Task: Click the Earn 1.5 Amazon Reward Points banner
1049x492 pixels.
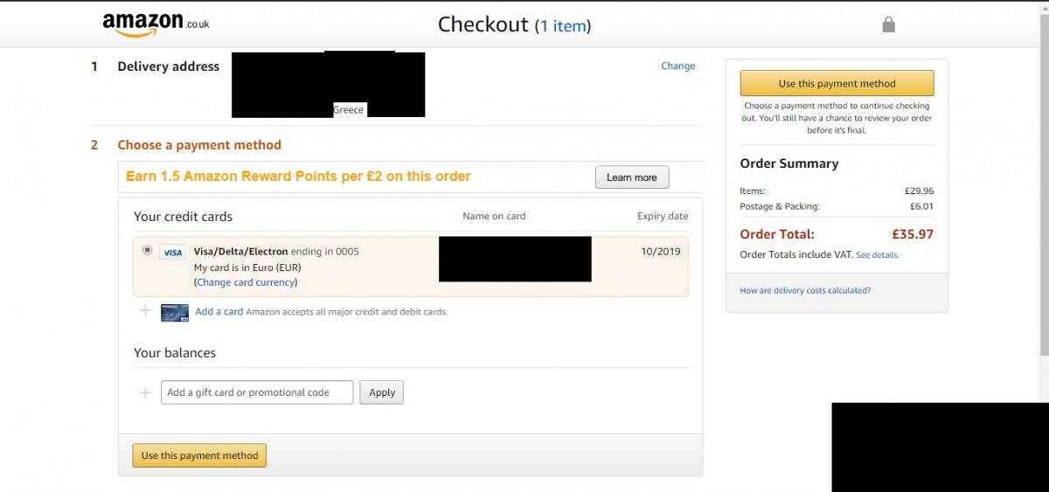Action: pos(298,177)
